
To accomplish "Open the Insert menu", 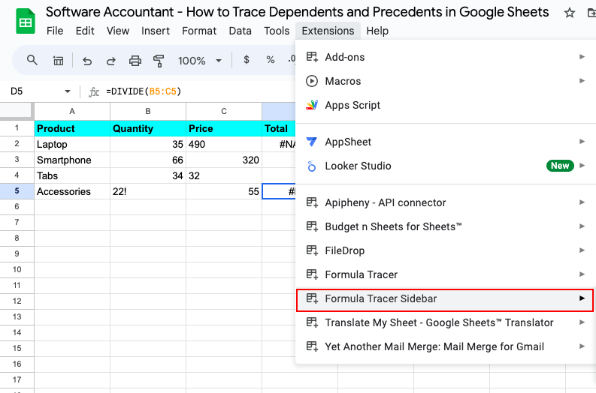I will tap(156, 31).
